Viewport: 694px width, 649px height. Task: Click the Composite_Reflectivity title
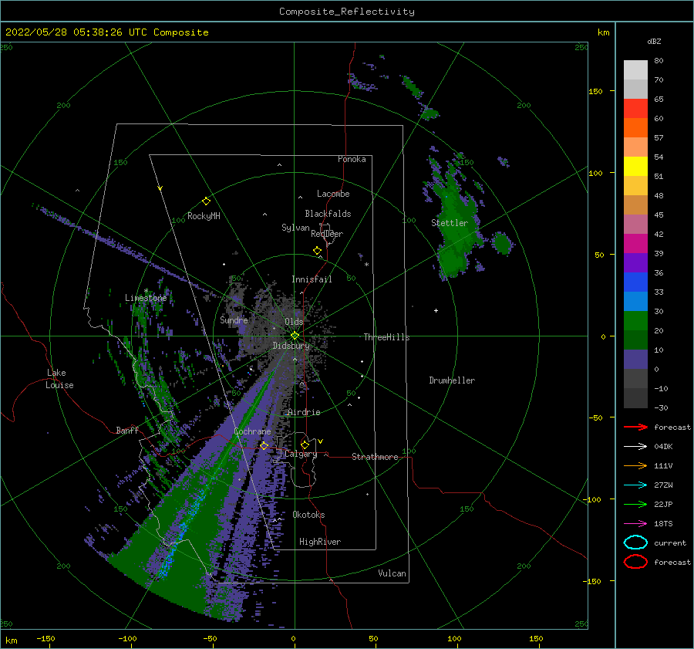[x=347, y=12]
